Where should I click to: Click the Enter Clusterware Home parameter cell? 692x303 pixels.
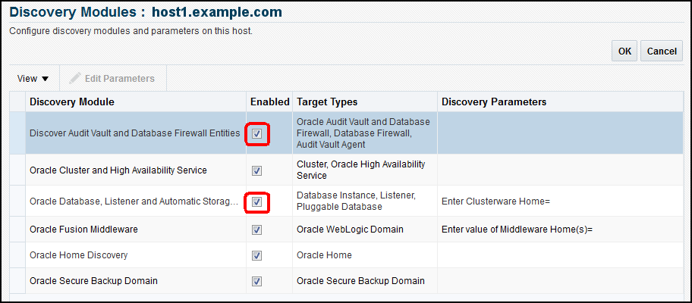pos(495,202)
